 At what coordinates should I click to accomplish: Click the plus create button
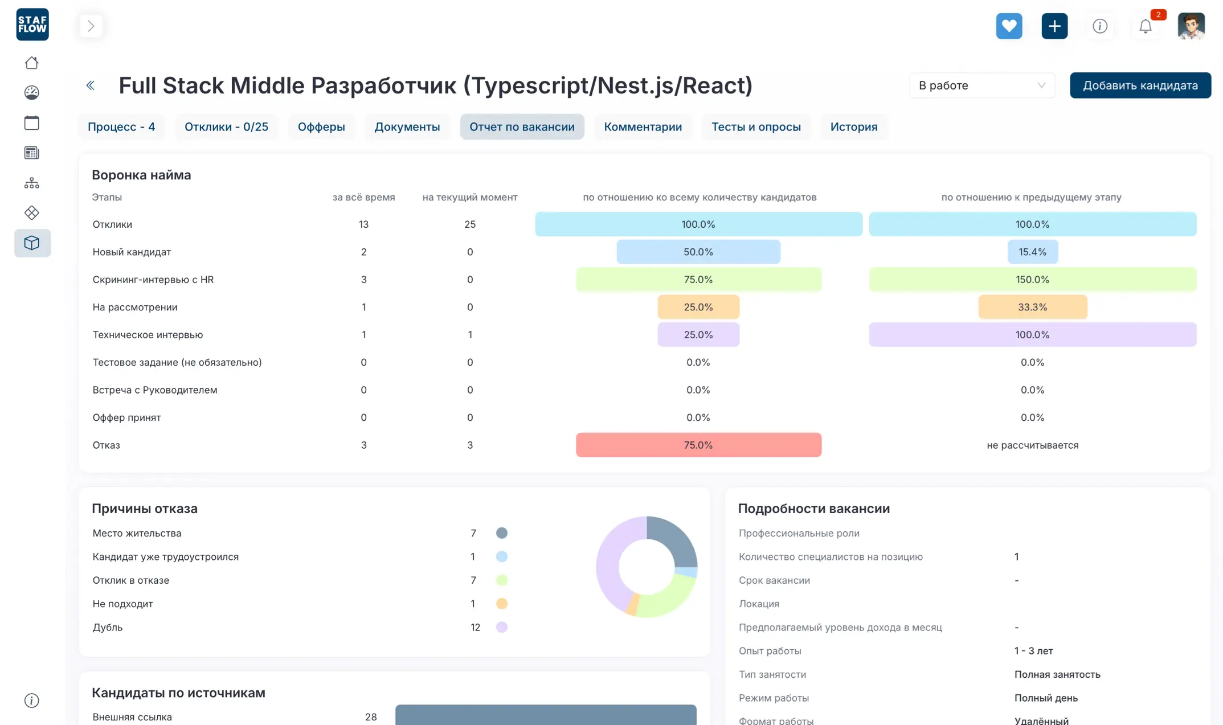(x=1054, y=26)
